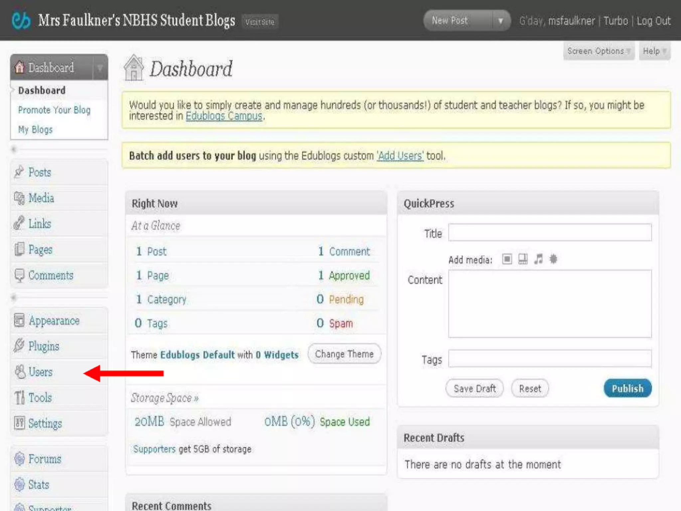Open the Posts pushpin icon
Image resolution: width=681 pixels, height=511 pixels.
click(19, 172)
